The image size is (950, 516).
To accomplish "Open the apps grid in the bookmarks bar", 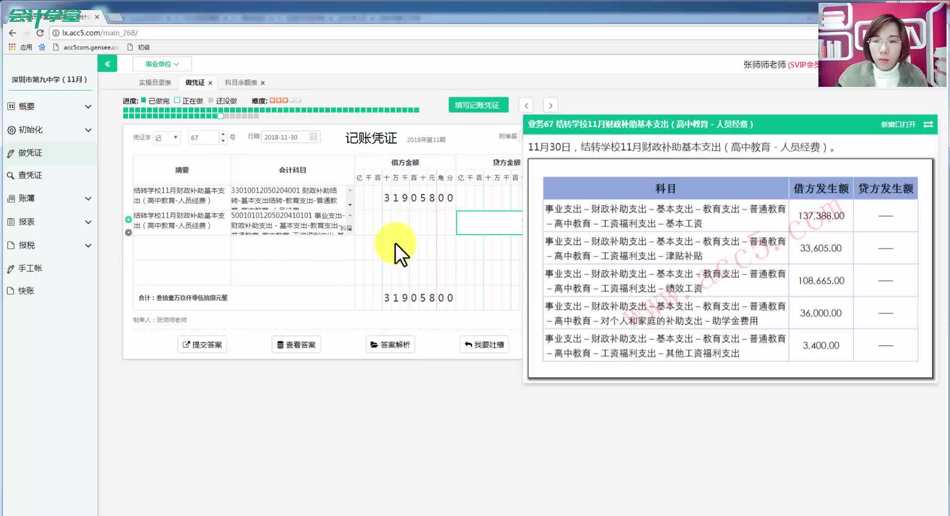I will [12, 47].
